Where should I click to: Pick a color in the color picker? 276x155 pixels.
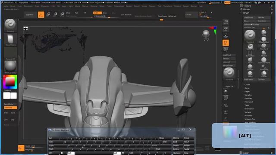[10, 82]
